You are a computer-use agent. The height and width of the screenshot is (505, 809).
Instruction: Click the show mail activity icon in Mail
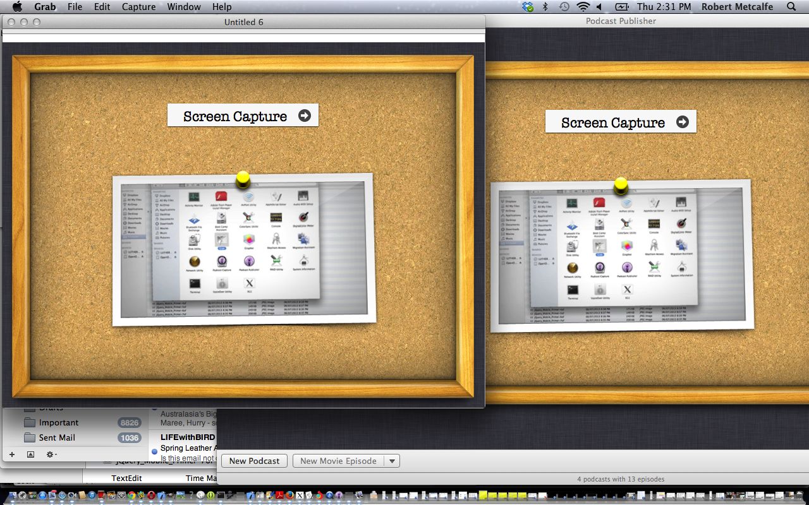pos(30,454)
